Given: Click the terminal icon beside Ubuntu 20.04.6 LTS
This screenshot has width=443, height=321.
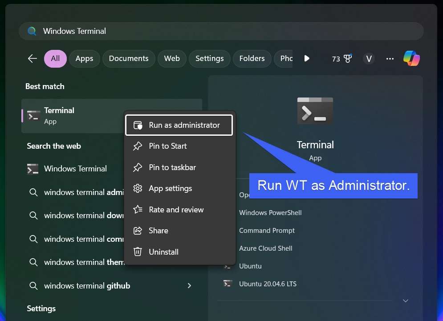Looking at the screenshot, I should click(x=228, y=284).
